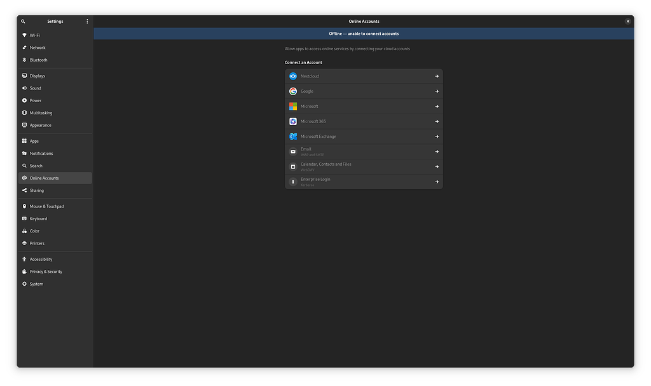
Task: Select the Nextcloud account icon
Action: [x=292, y=76]
